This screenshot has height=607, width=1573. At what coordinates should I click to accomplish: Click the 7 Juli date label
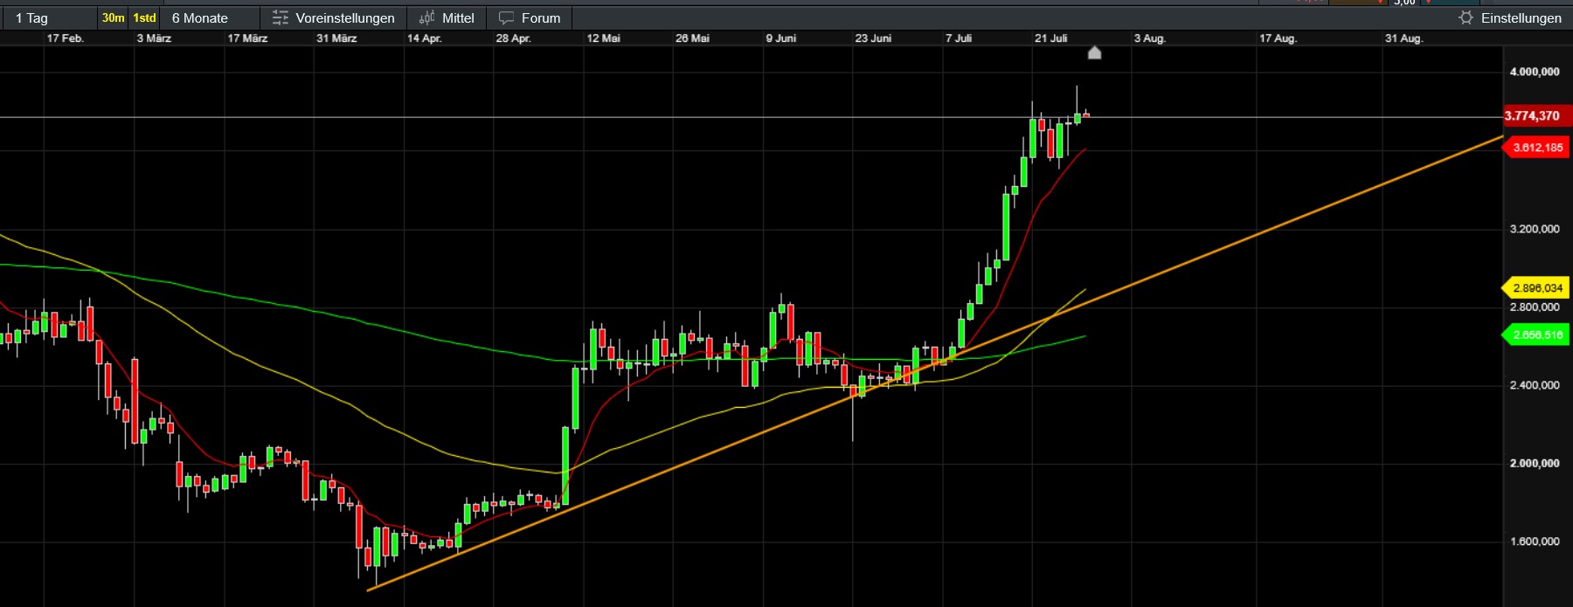point(959,38)
